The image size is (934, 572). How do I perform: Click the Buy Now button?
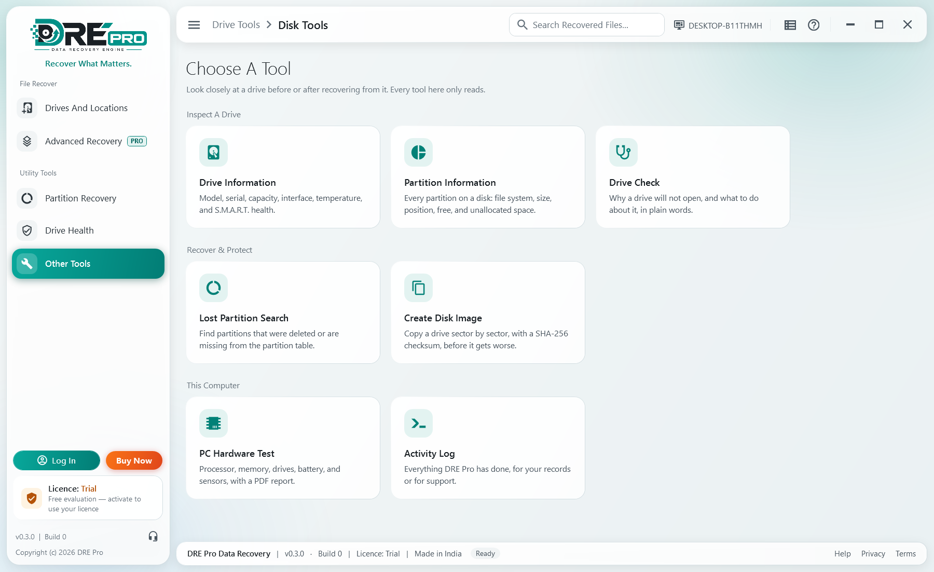[134, 460]
